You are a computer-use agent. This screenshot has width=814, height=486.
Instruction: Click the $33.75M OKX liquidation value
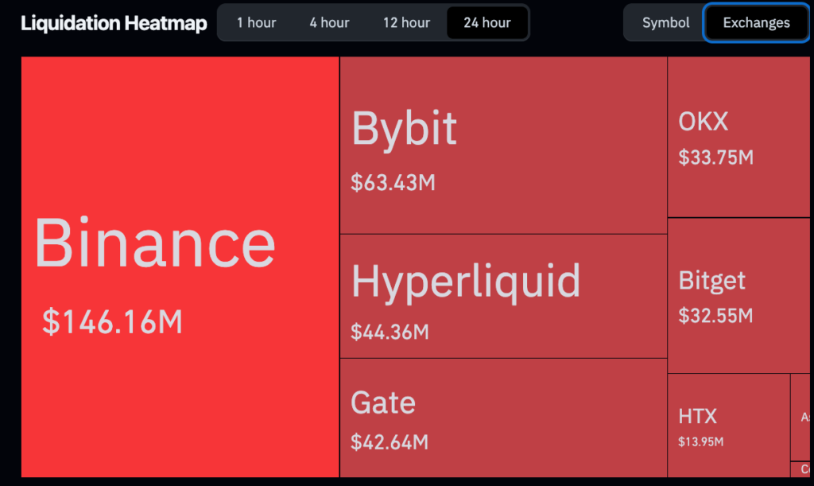pyautogui.click(x=715, y=157)
